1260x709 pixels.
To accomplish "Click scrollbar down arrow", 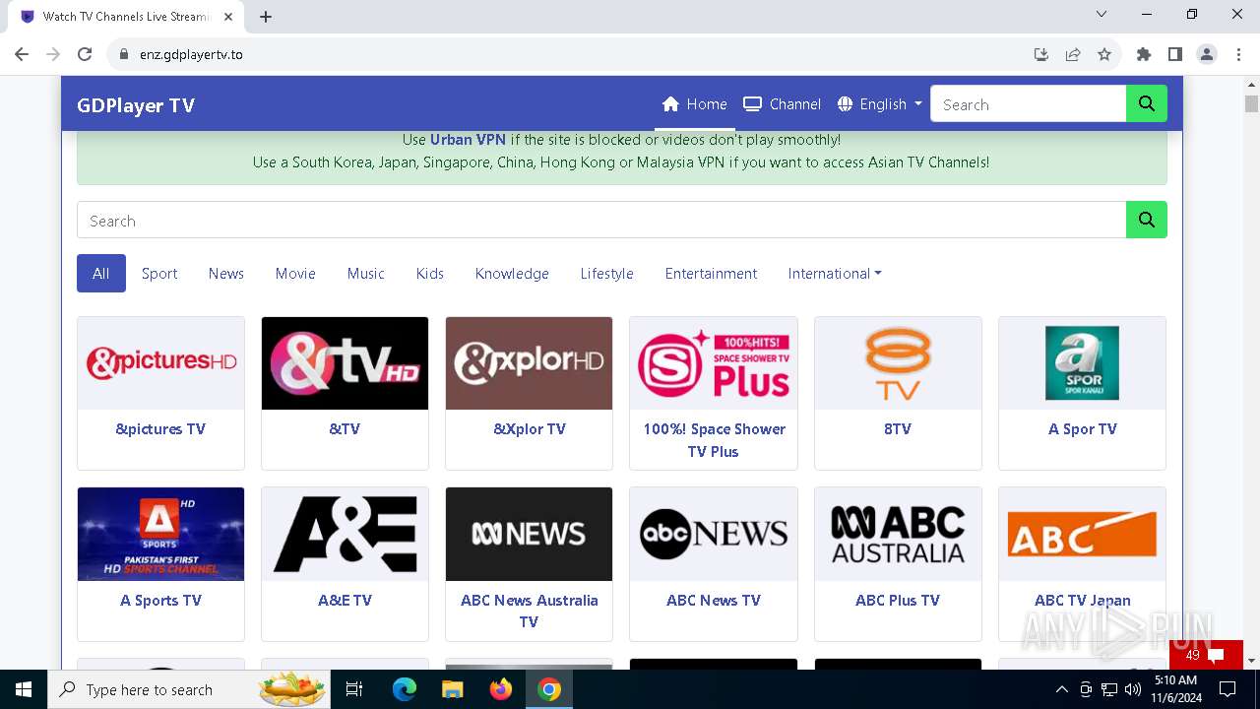I will click(x=1251, y=661).
